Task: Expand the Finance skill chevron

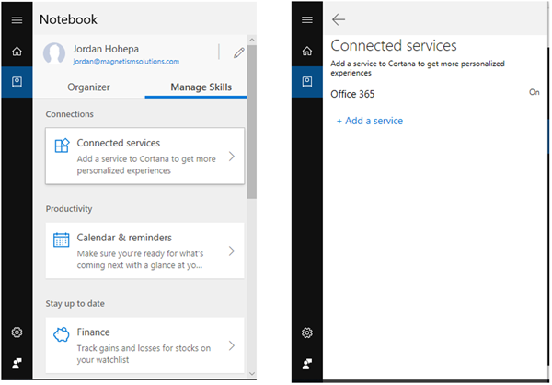Action: (231, 345)
